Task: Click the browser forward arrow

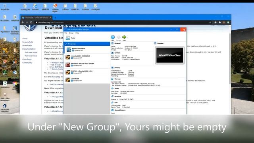Action: click(27, 22)
